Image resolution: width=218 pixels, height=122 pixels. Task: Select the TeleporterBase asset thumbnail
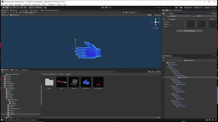(98, 82)
